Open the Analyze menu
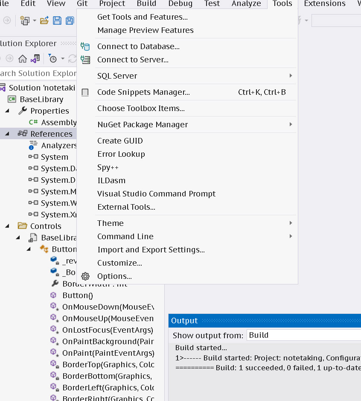 pos(246,3)
